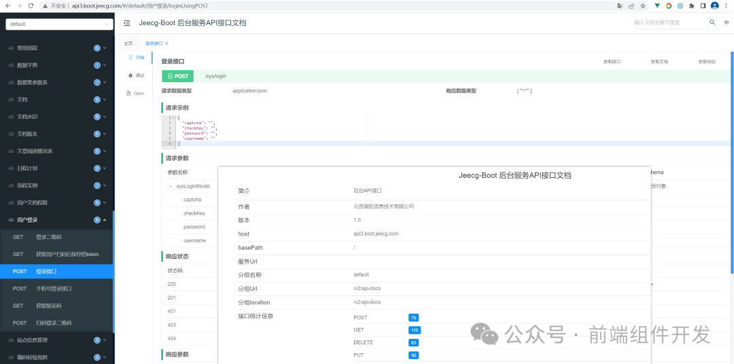Open the extensions puzzle menu
This screenshot has width=734, height=364.
click(691, 5)
